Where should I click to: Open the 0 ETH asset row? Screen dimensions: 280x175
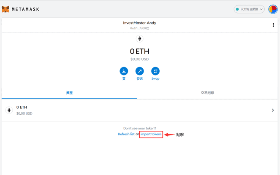[x=139, y=110]
